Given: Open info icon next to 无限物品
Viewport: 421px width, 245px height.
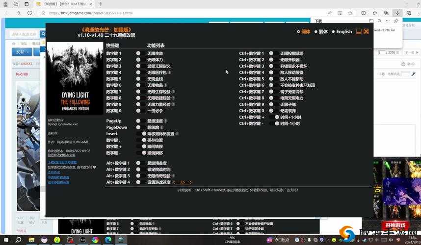Looking at the screenshot, I should (x=165, y=85).
